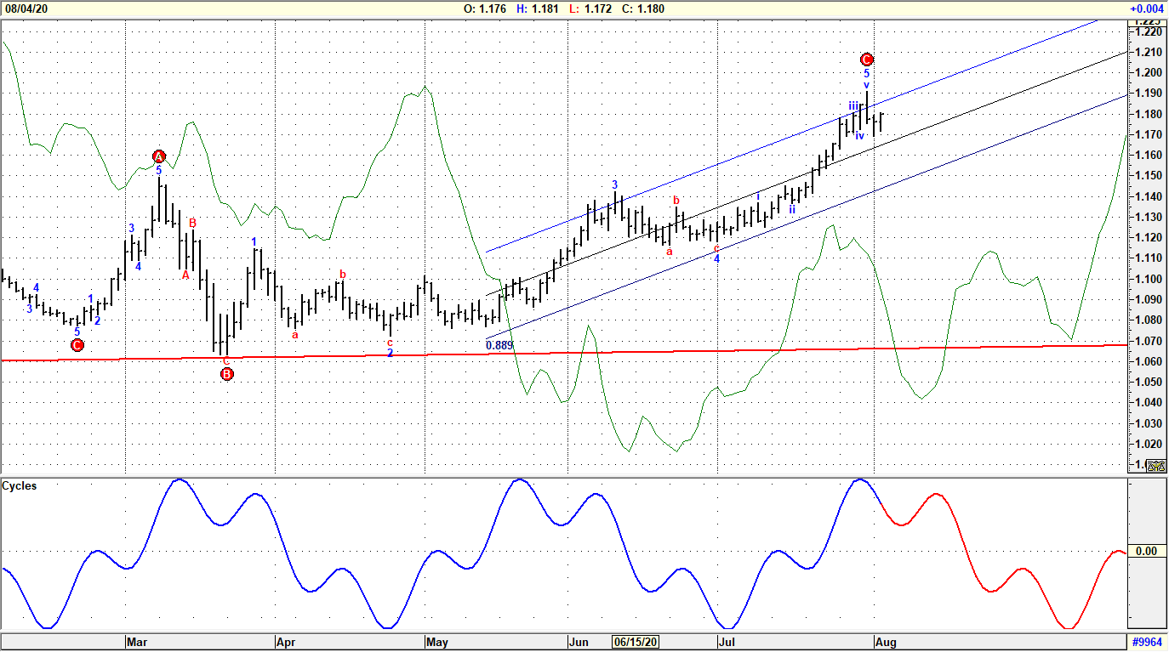Click the open price O: 1.176 readout
Viewport: 1169px width, 652px height.
485,9
